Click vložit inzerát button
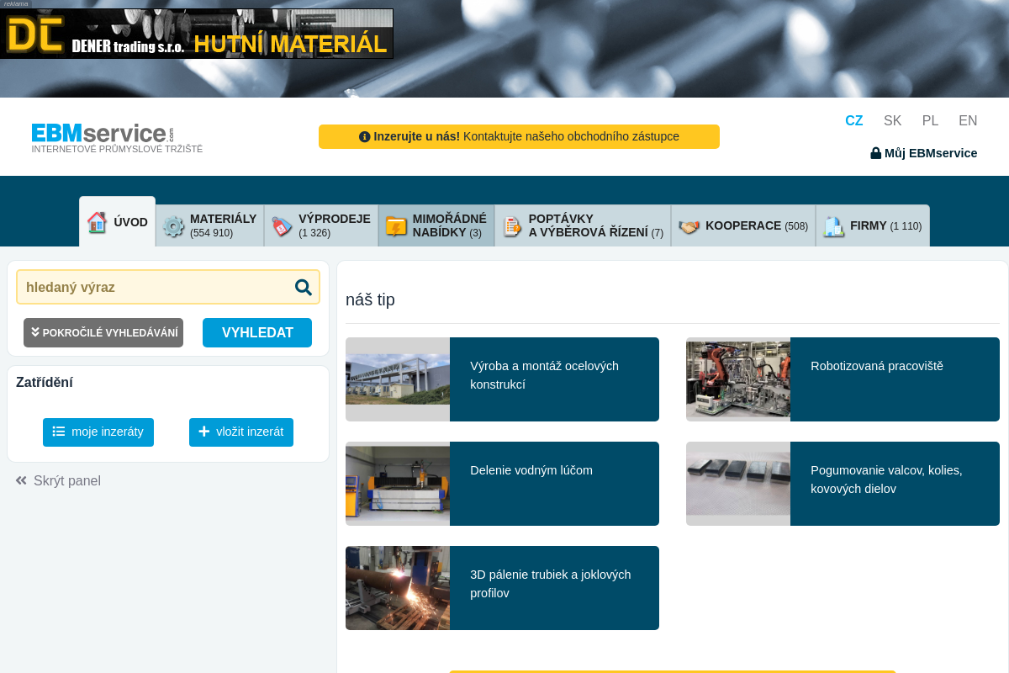 coord(241,432)
